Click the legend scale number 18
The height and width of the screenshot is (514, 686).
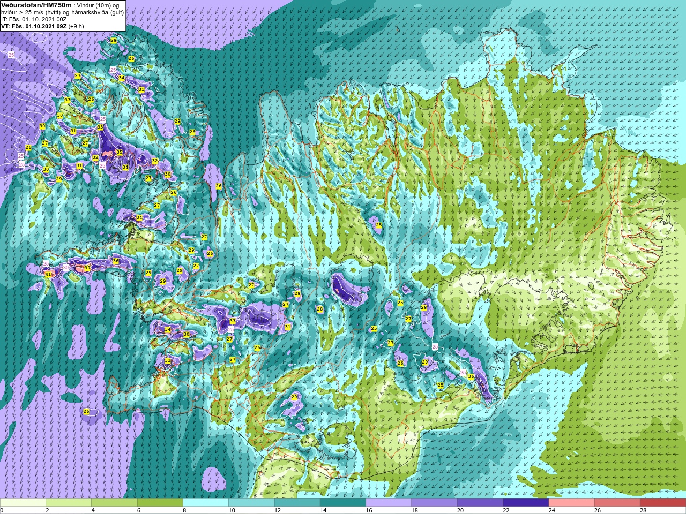click(414, 510)
